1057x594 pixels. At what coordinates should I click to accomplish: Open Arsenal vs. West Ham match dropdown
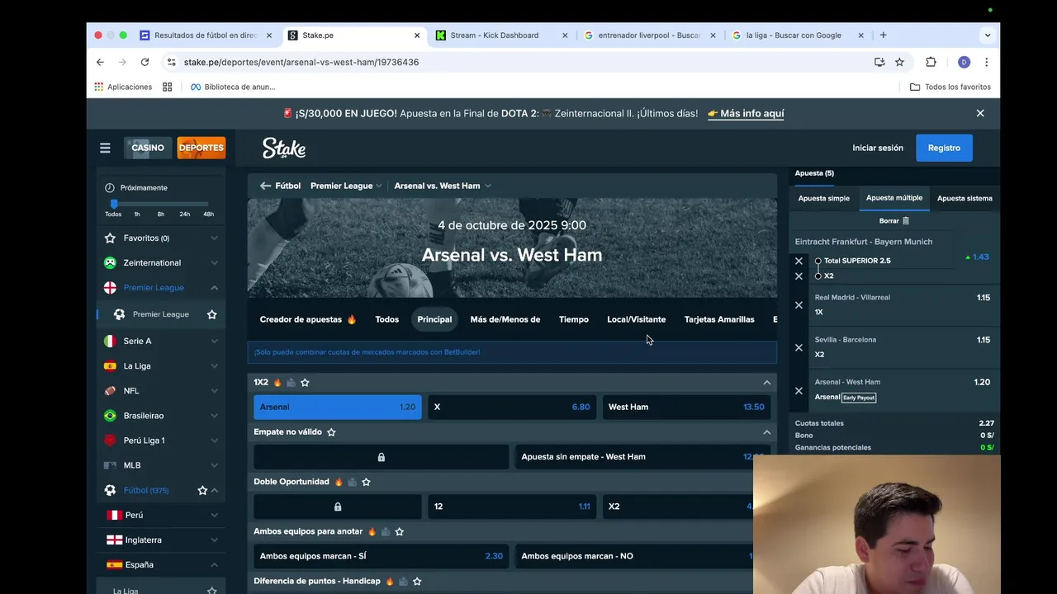click(x=443, y=186)
